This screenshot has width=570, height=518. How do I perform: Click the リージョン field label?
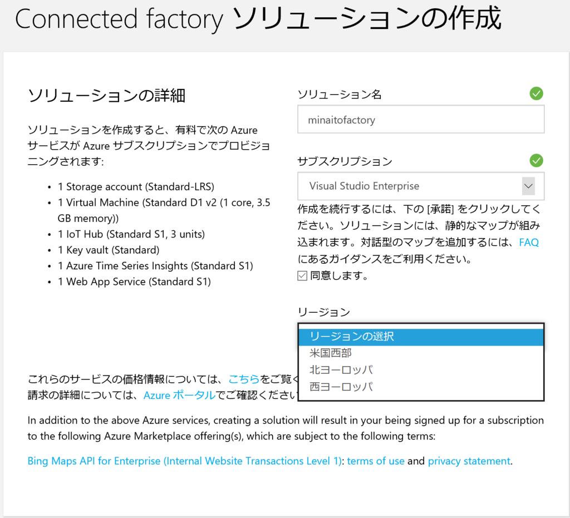323,312
